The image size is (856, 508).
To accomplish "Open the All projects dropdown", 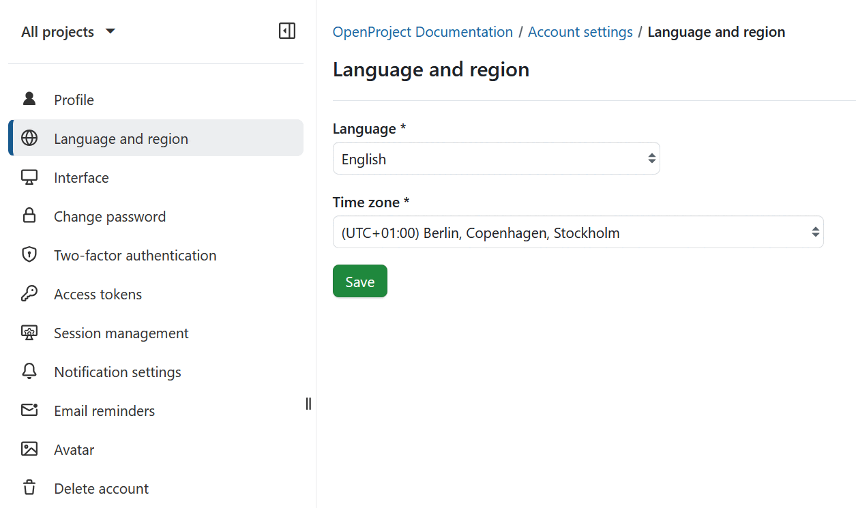I will [x=68, y=31].
